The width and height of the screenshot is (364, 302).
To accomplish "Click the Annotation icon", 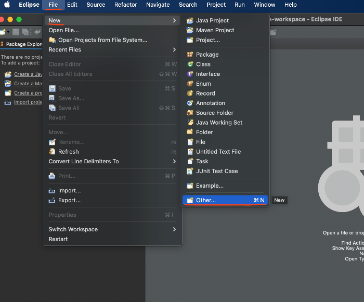I will [190, 103].
